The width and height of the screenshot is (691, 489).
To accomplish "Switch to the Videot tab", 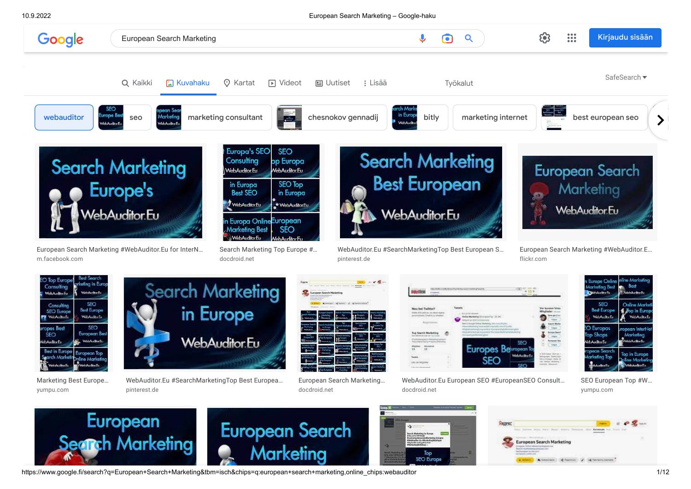I will point(285,83).
